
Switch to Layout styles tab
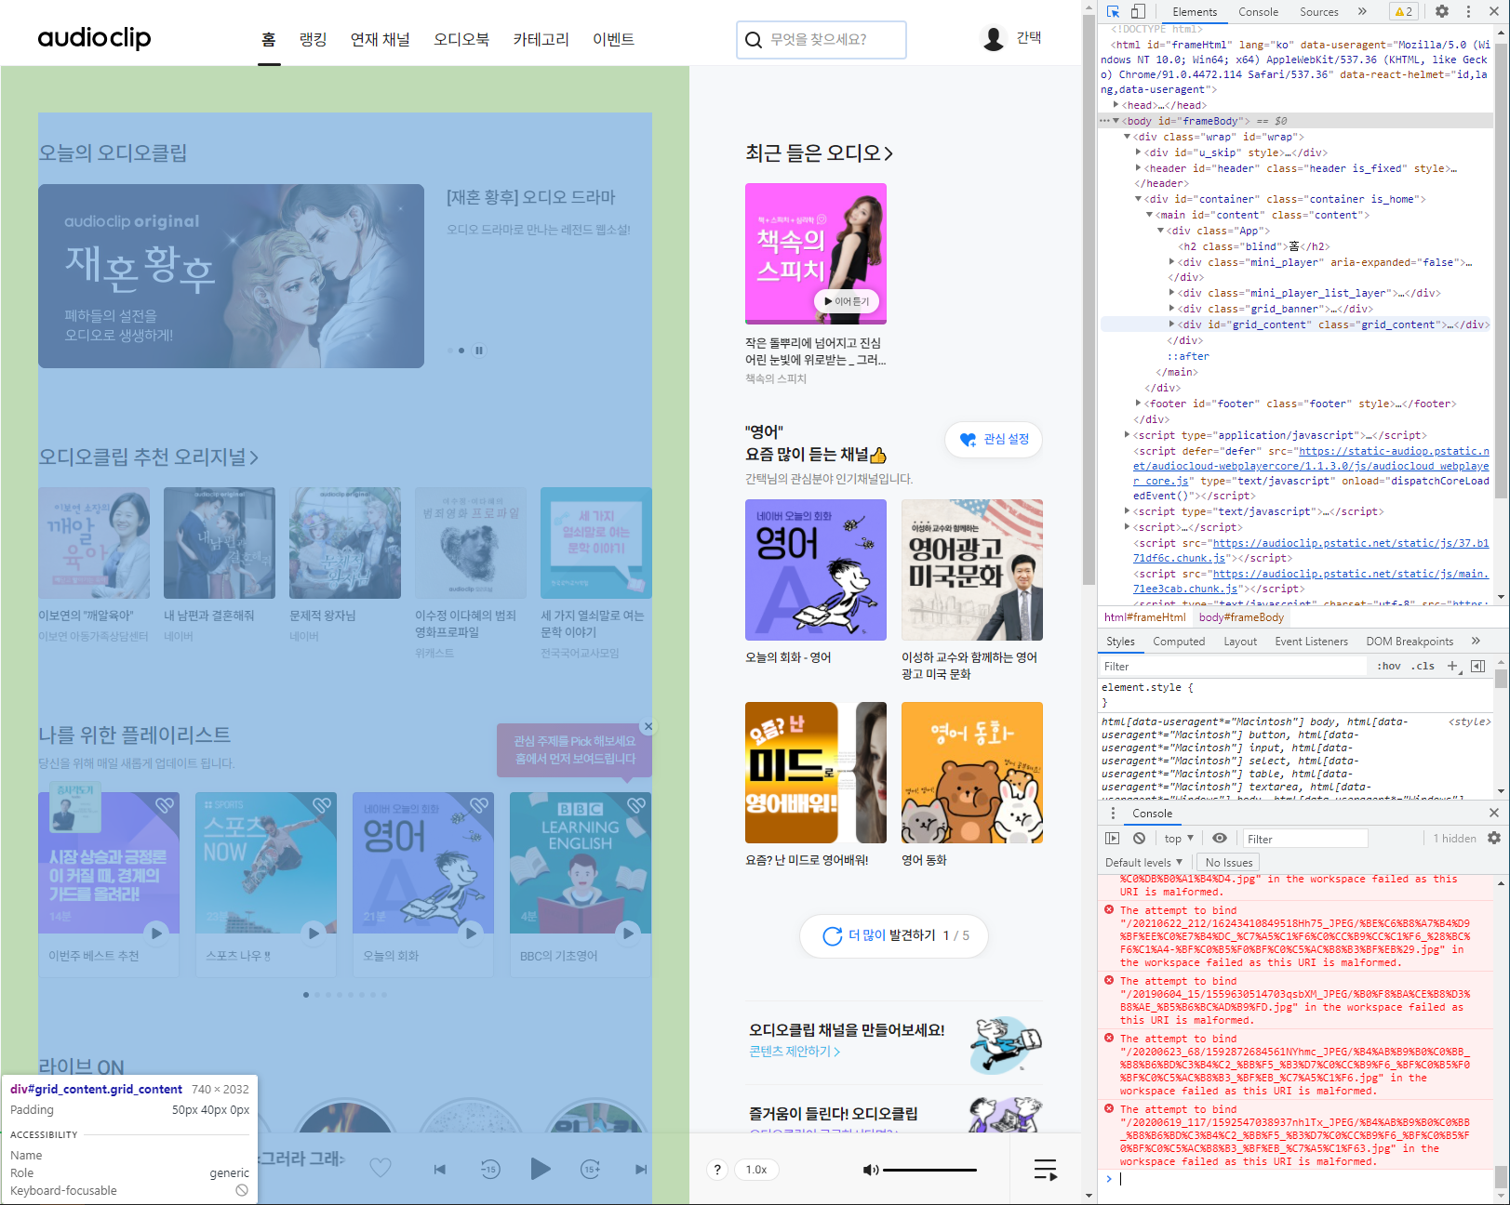(1240, 642)
